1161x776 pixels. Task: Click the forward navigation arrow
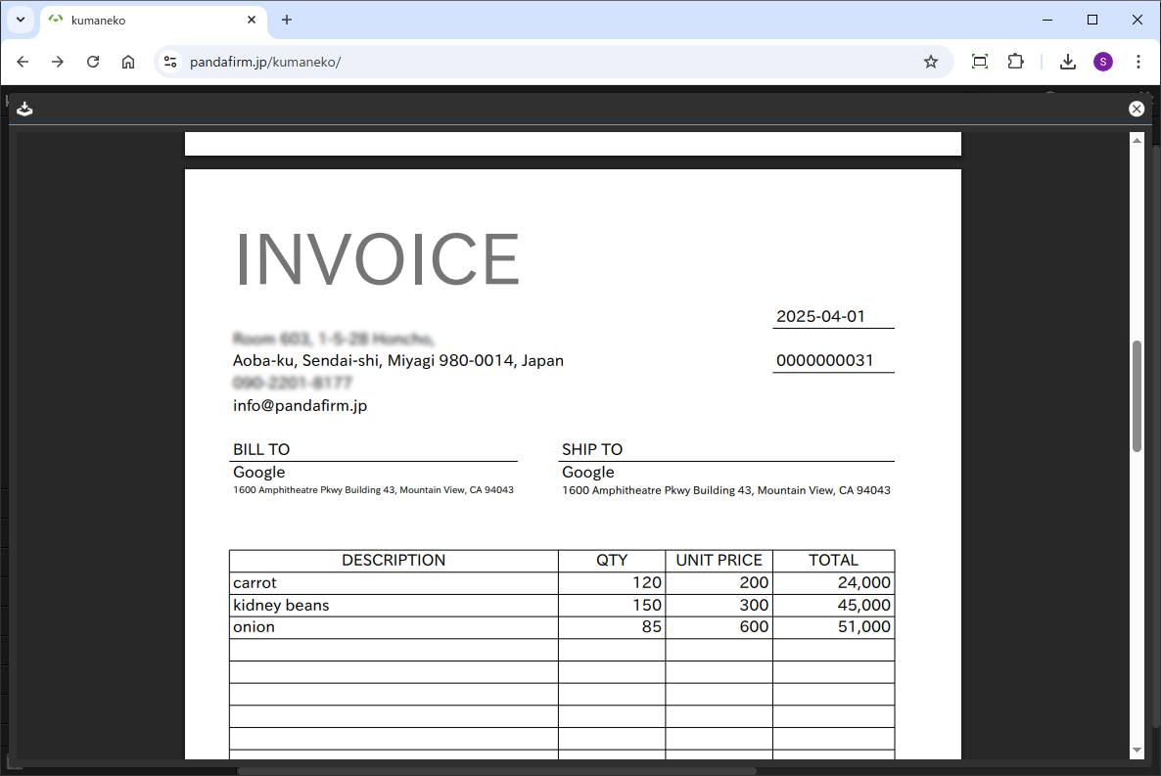[58, 62]
